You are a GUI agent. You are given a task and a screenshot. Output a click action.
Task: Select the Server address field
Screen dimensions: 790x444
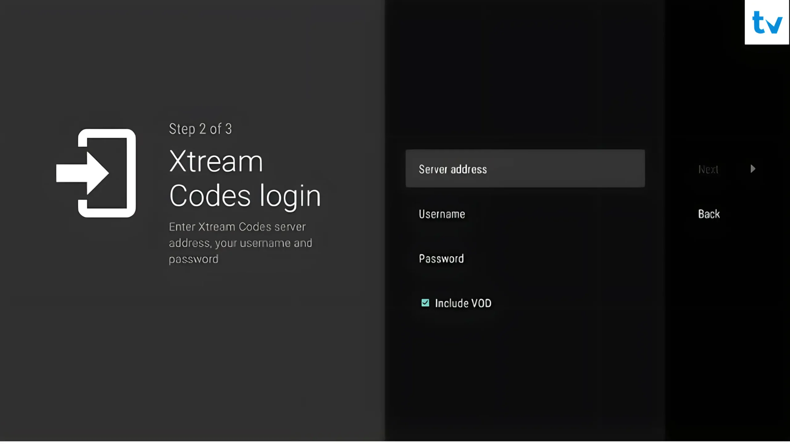525,168
